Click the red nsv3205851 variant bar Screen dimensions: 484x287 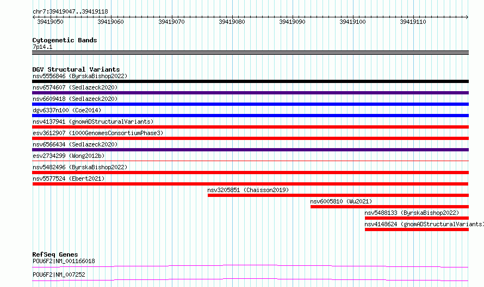[x=338, y=195]
